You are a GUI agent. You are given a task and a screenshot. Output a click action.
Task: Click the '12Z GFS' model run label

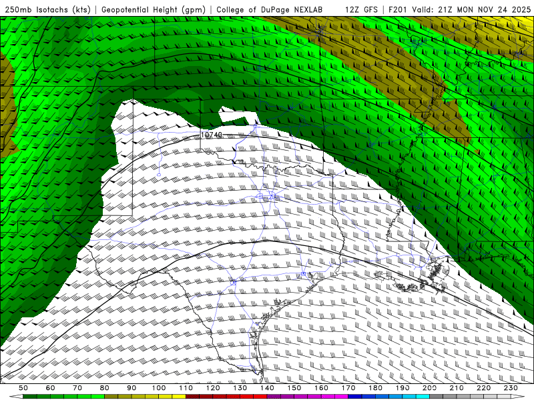point(361,9)
